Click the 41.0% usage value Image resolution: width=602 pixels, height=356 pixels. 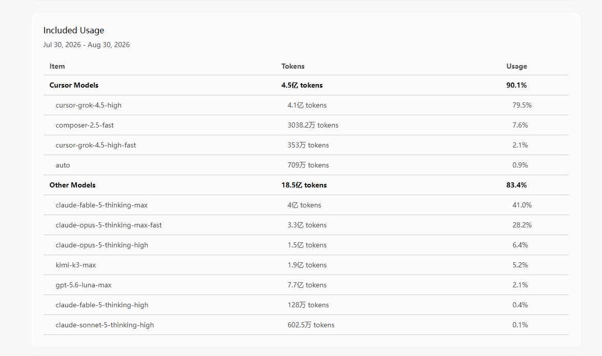pos(522,205)
